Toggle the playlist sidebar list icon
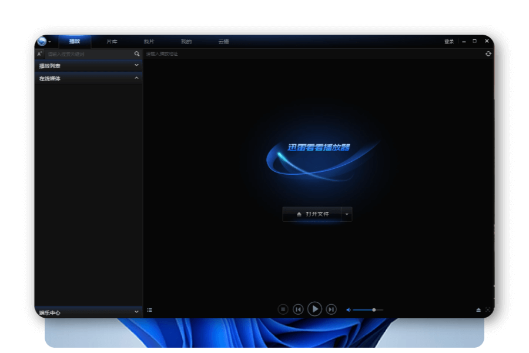Screen dimensions: 529x353 [x=149, y=310]
